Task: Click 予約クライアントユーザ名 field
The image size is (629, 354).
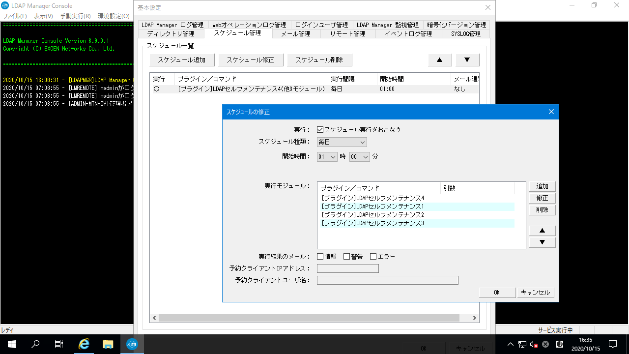Action: 388,280
